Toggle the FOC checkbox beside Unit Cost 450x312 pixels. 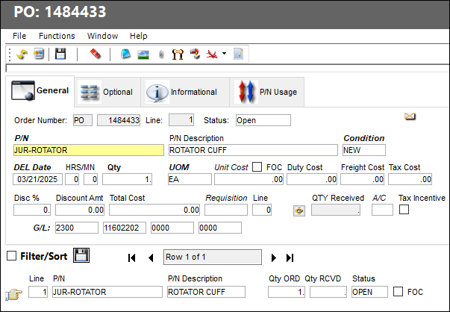tap(257, 166)
